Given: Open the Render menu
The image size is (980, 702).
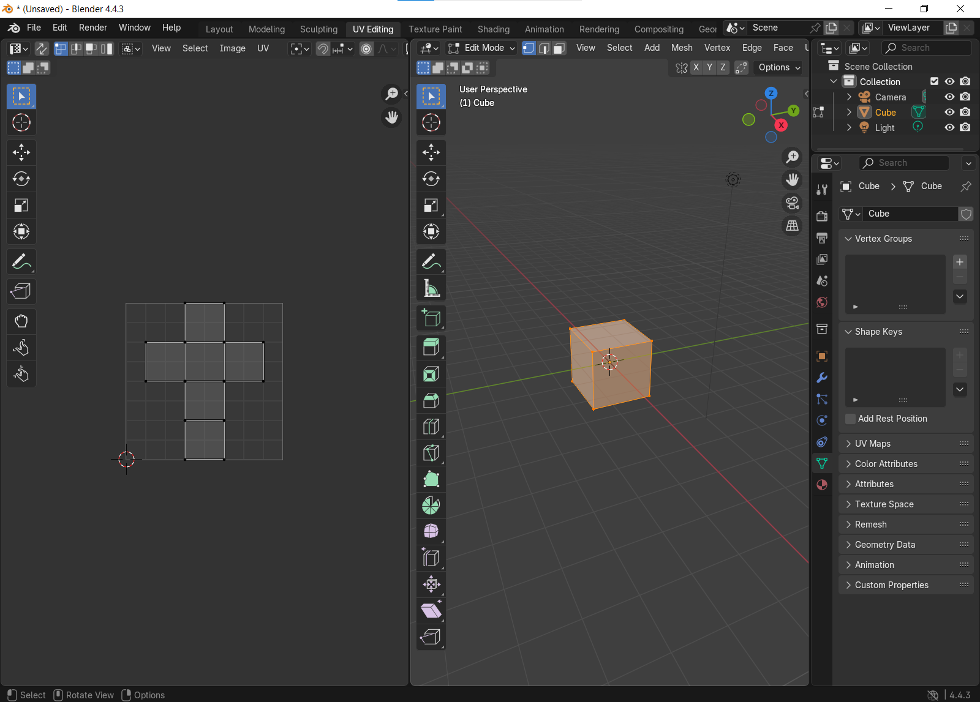Looking at the screenshot, I should pyautogui.click(x=93, y=28).
